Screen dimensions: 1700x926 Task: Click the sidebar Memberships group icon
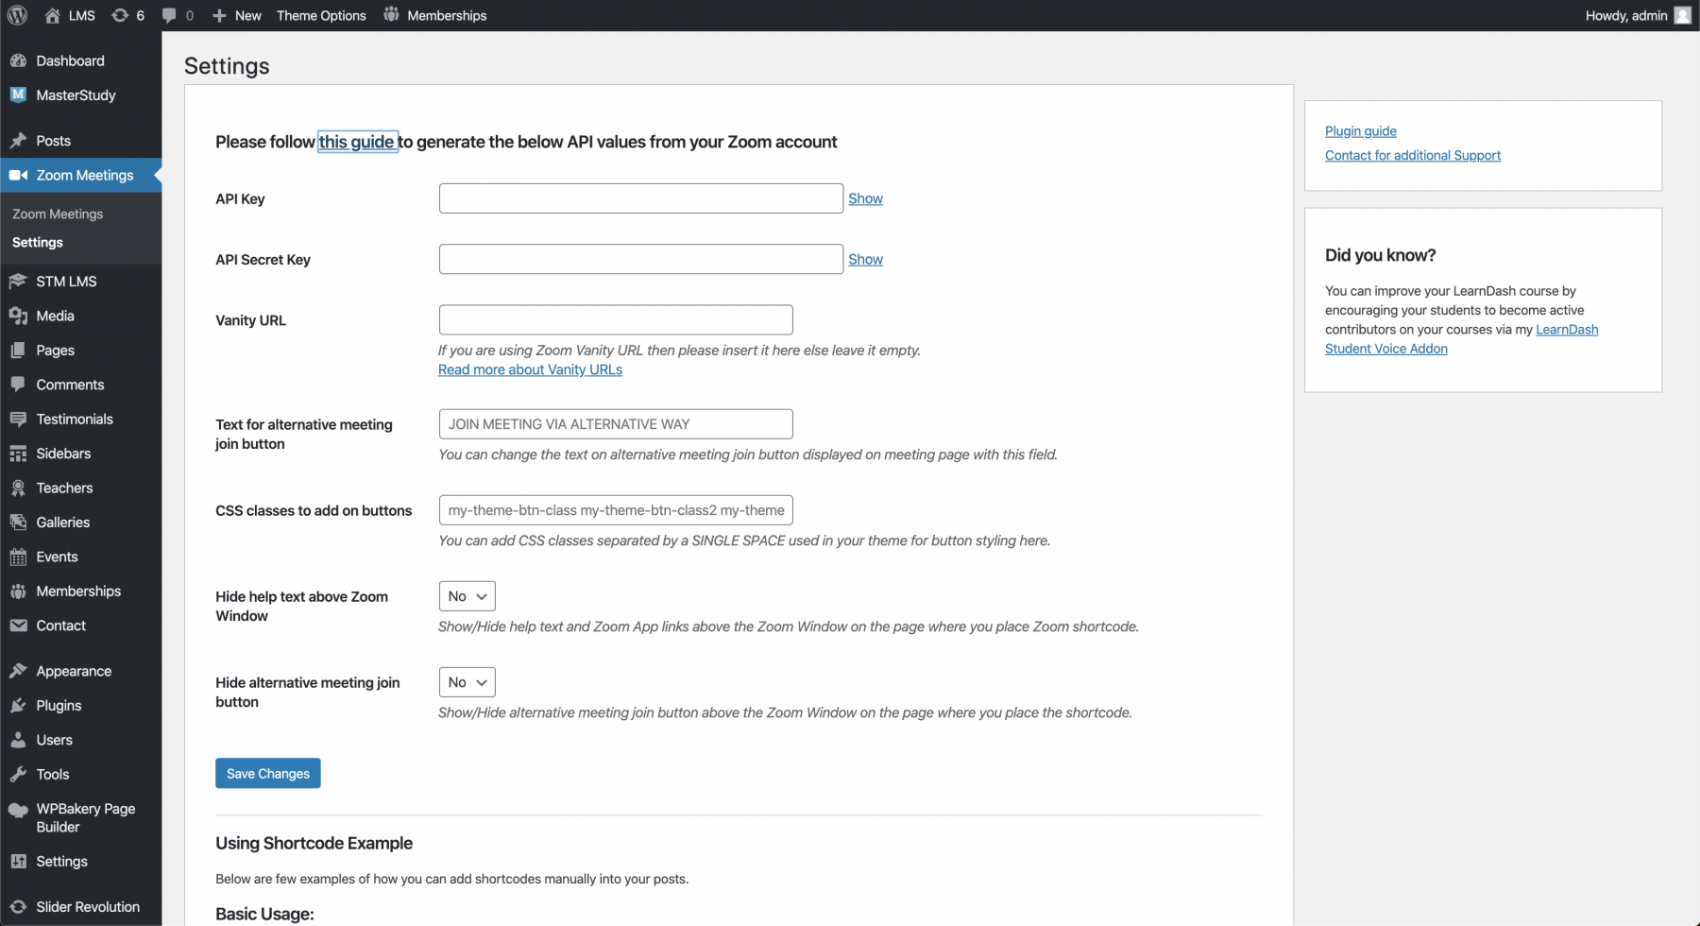click(x=18, y=591)
